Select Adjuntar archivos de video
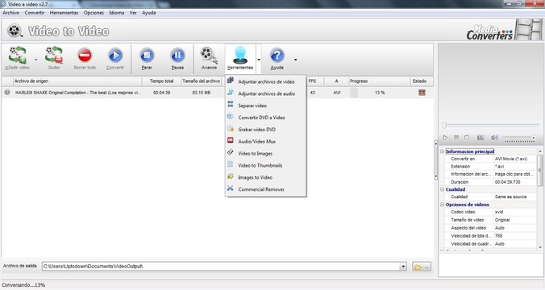Screen dimensions: 545x290 [265, 81]
